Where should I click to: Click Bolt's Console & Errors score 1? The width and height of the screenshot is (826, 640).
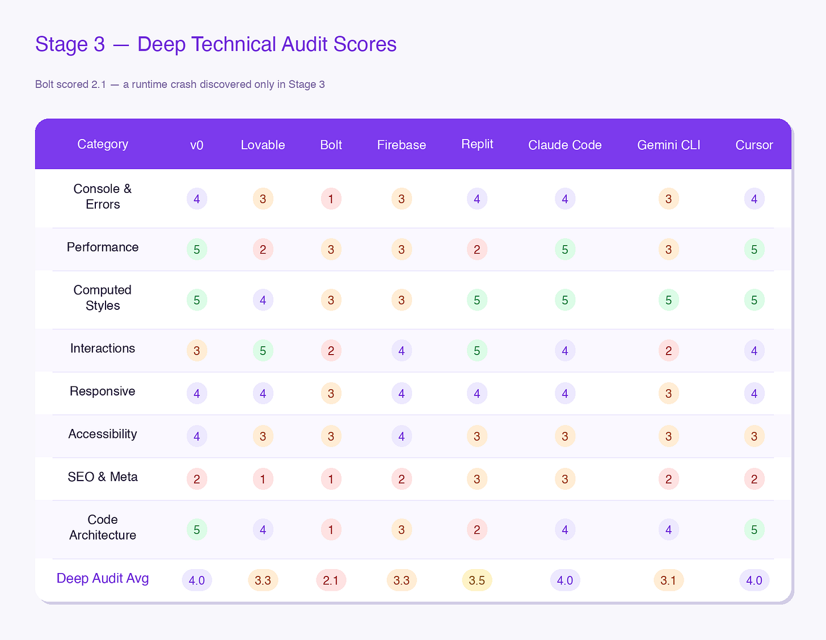tap(331, 199)
